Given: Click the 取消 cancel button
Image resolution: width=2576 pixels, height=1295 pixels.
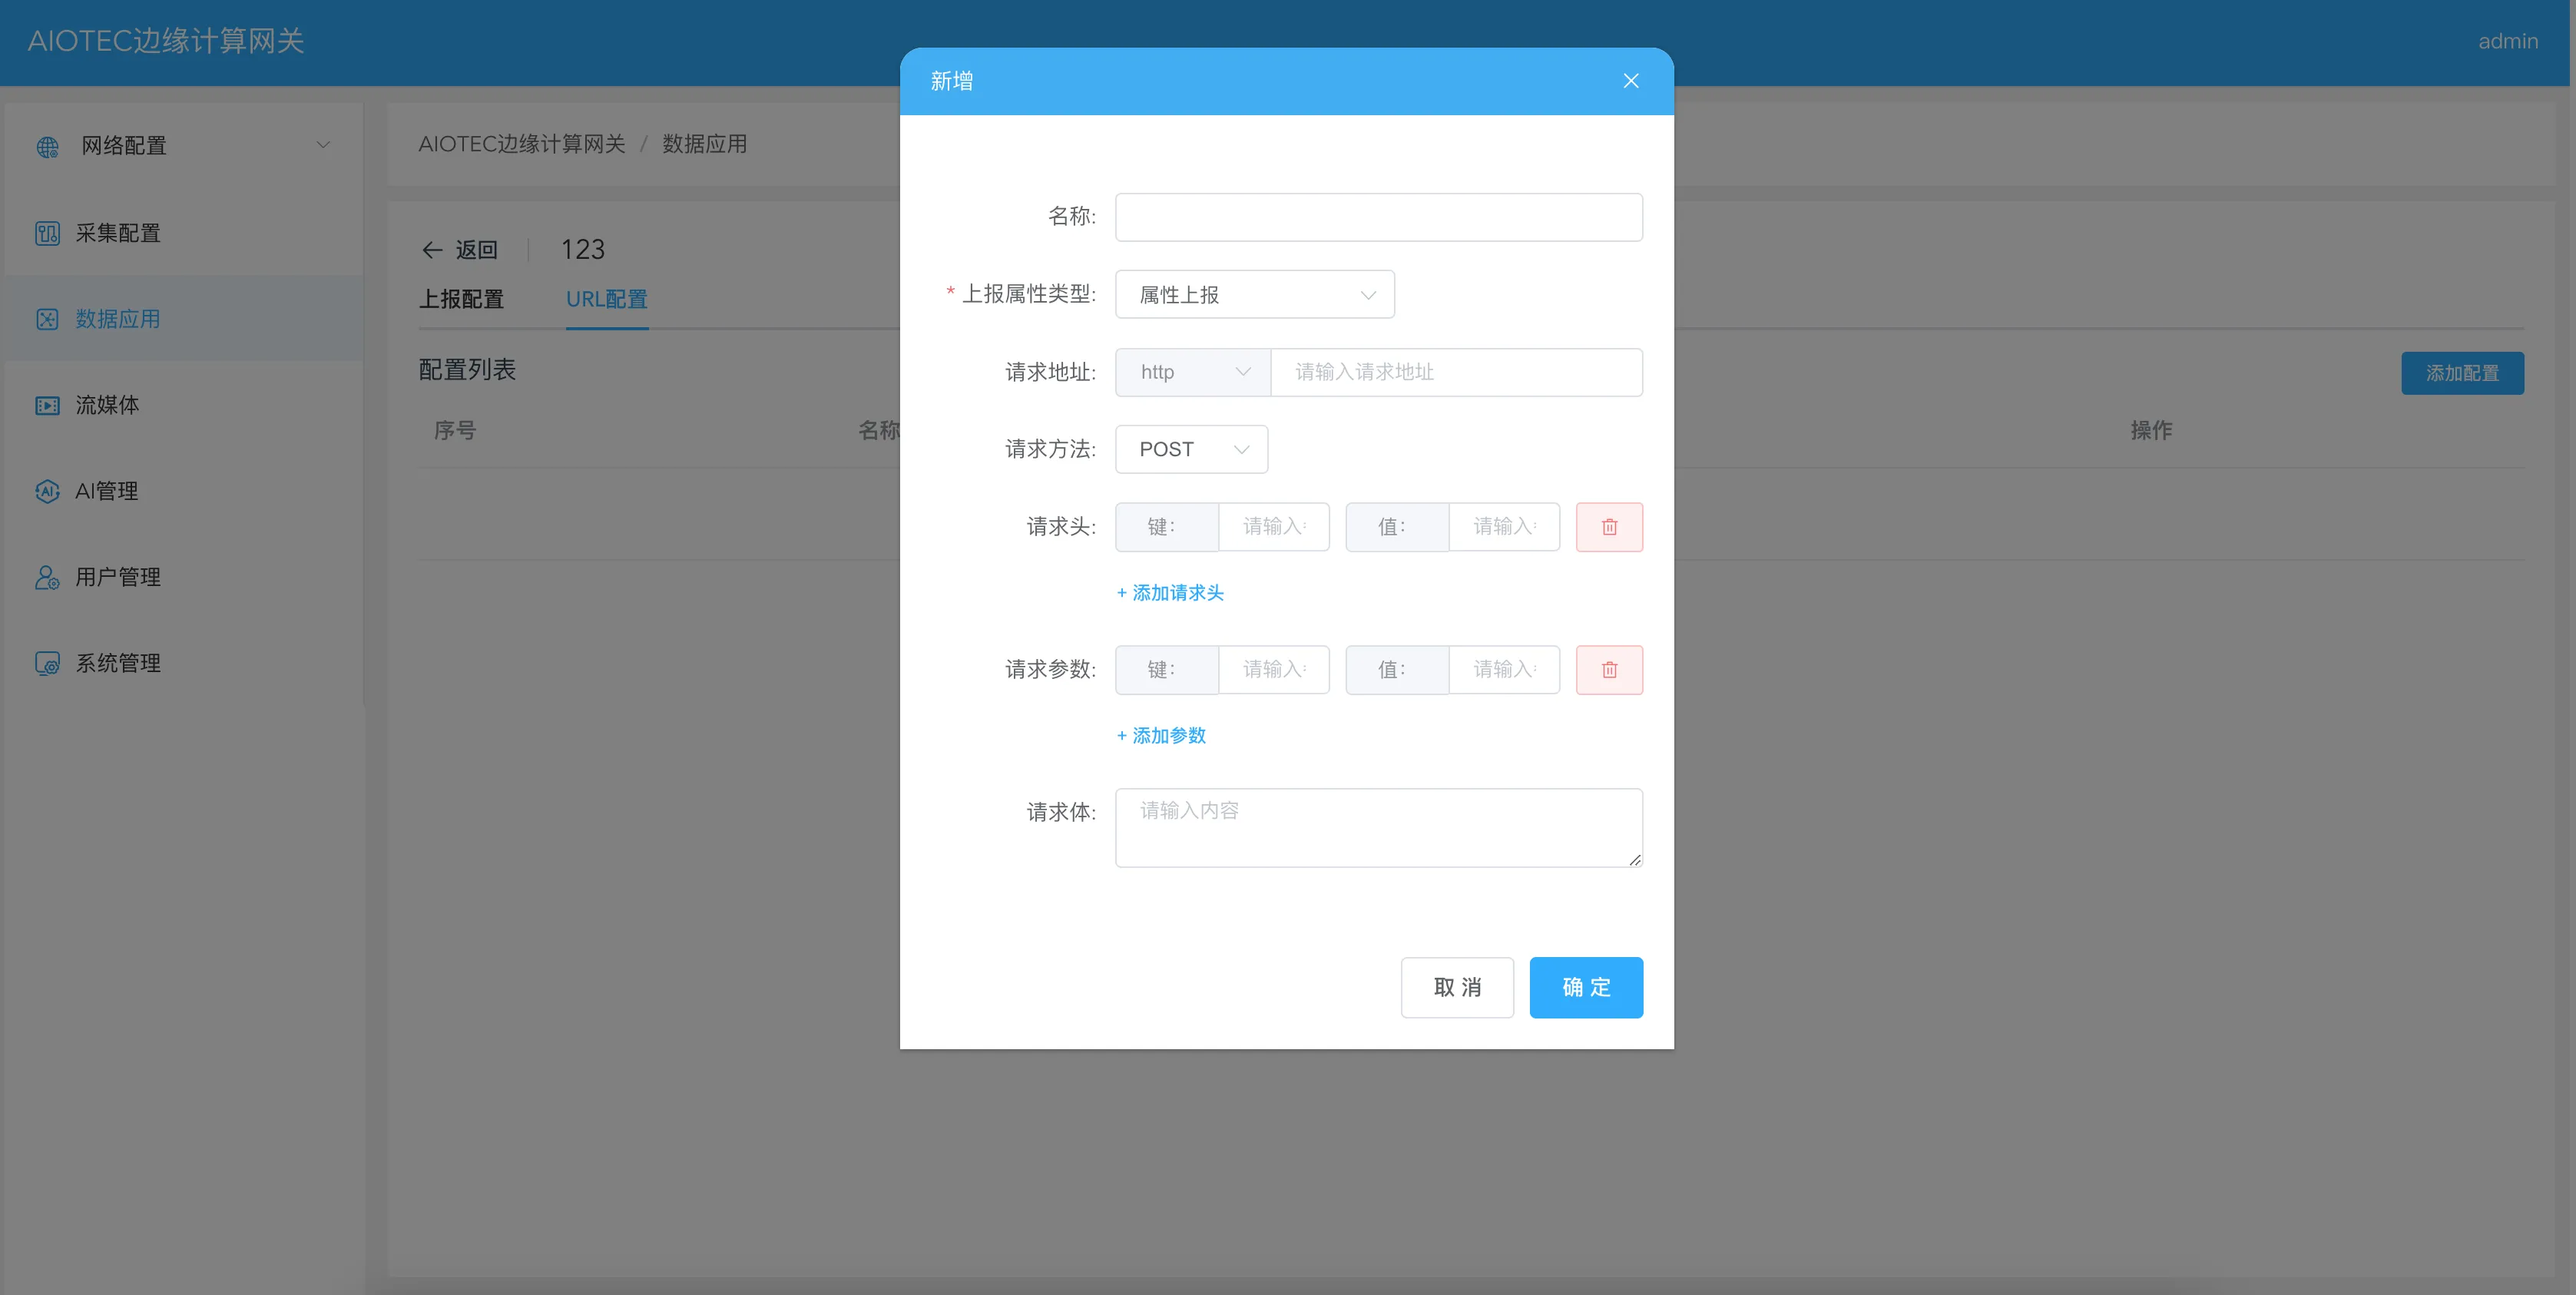Looking at the screenshot, I should click(1456, 987).
